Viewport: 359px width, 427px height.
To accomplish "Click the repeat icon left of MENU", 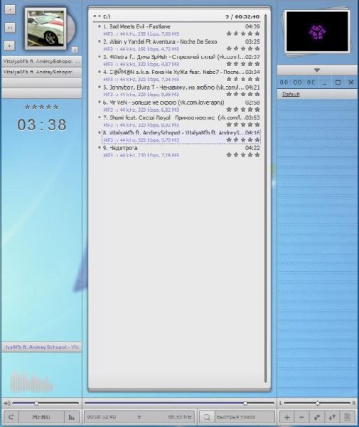I will 11,417.
